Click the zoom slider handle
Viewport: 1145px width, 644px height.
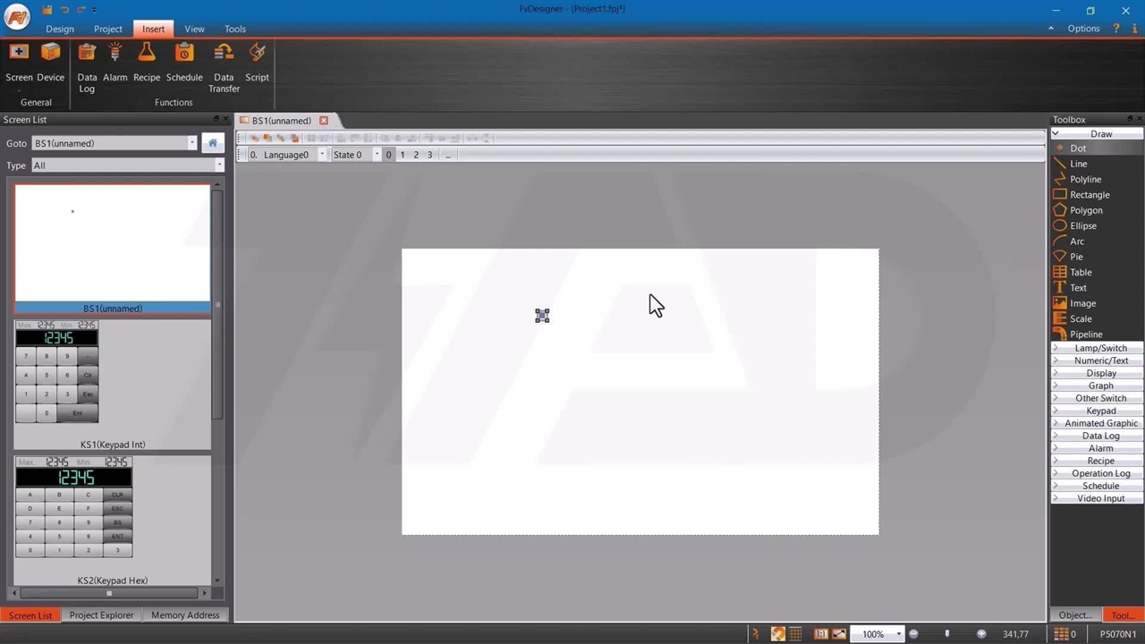(946, 634)
